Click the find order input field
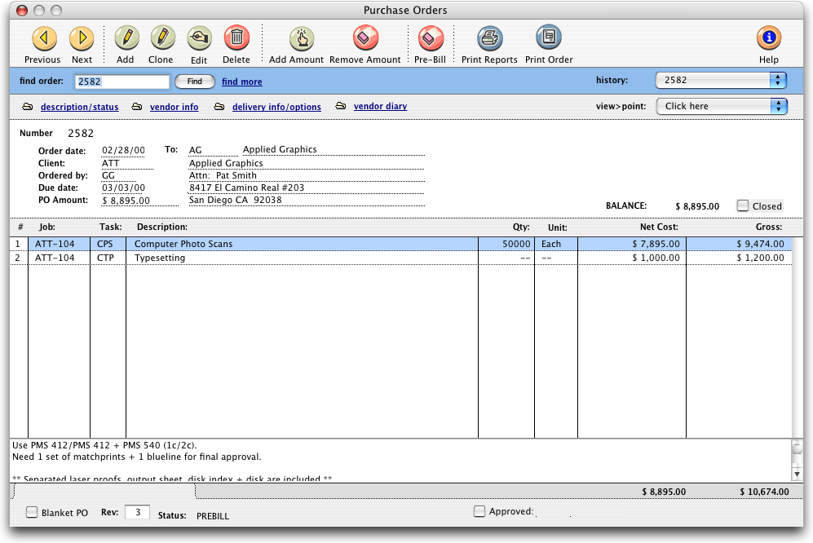The width and height of the screenshot is (813, 543). click(x=122, y=82)
